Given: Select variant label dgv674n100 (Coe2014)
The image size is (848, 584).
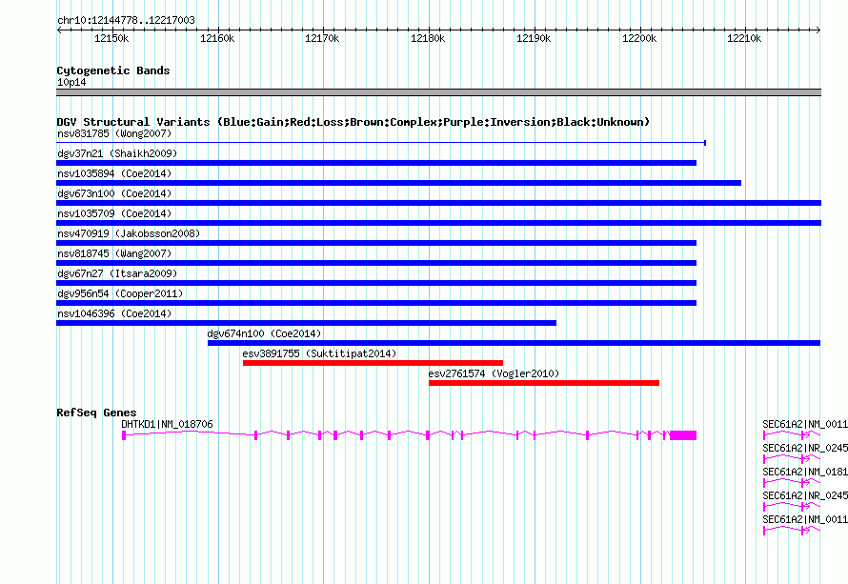Looking at the screenshot, I should 264,333.
